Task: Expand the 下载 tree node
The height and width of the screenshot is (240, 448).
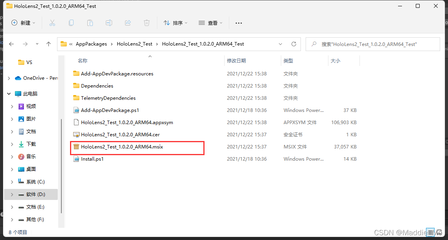Action: (12, 144)
